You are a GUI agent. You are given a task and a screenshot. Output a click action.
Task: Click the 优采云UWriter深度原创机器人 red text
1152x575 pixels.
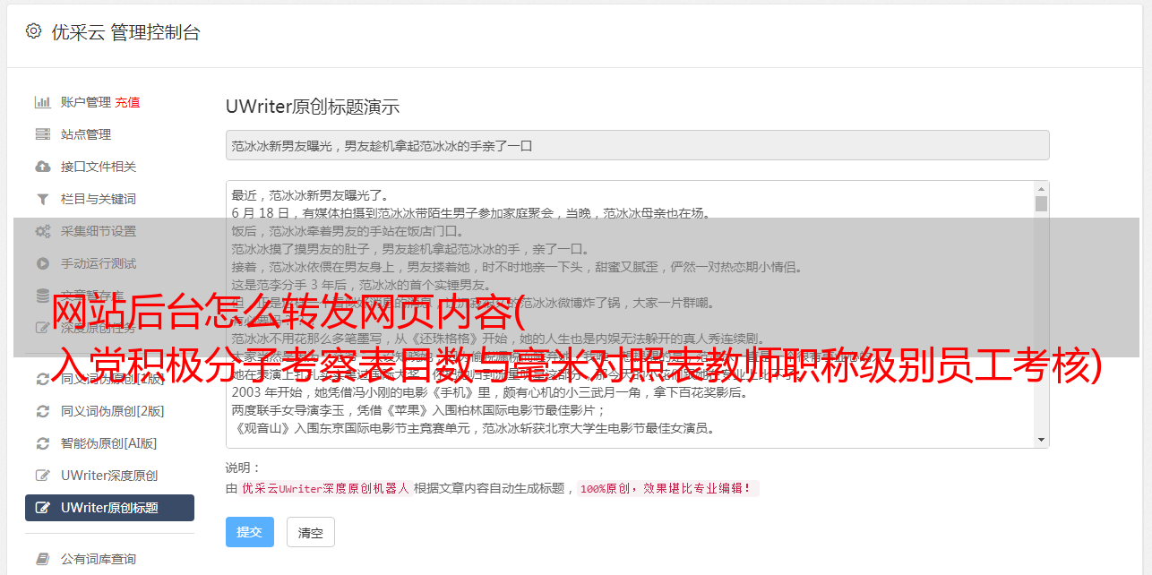[325, 489]
